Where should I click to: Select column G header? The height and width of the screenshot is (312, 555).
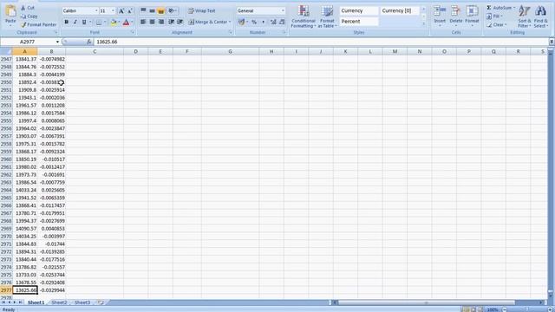click(230, 52)
